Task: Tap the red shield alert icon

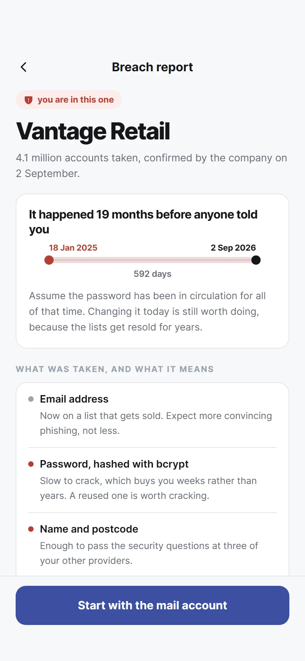Action: 29,100
